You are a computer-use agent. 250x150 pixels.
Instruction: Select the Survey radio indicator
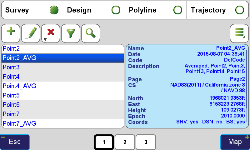tap(54, 10)
